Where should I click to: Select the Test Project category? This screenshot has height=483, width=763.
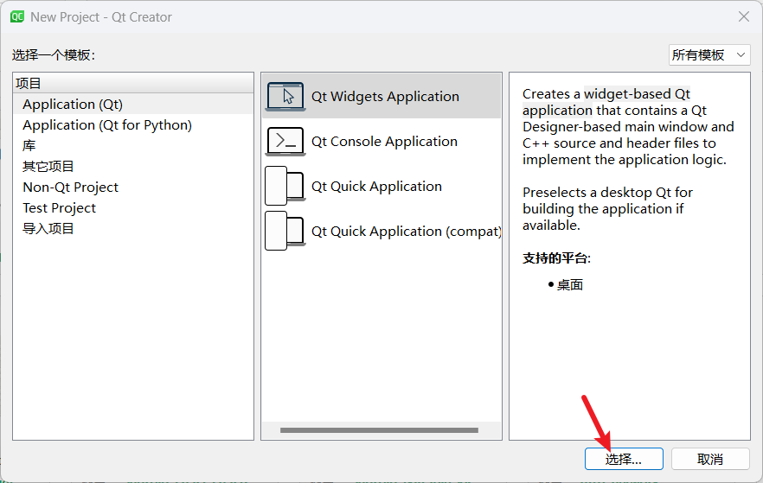click(133, 208)
